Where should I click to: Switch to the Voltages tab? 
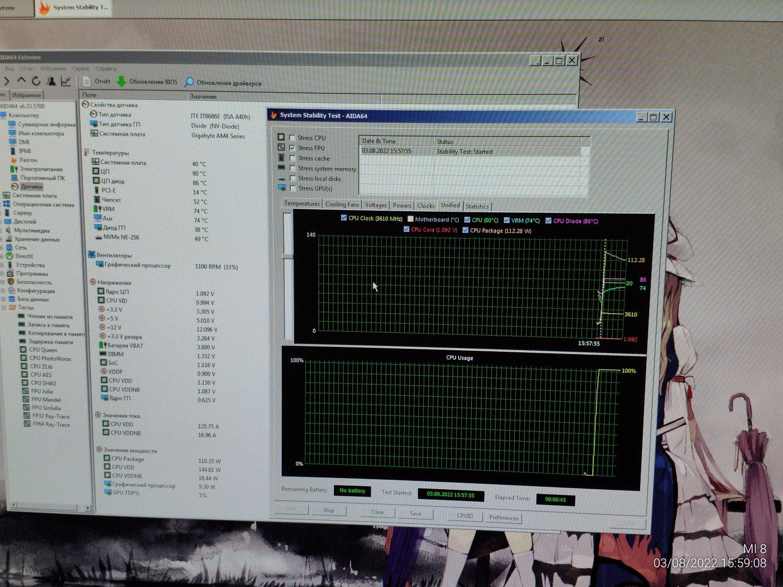[x=376, y=205]
